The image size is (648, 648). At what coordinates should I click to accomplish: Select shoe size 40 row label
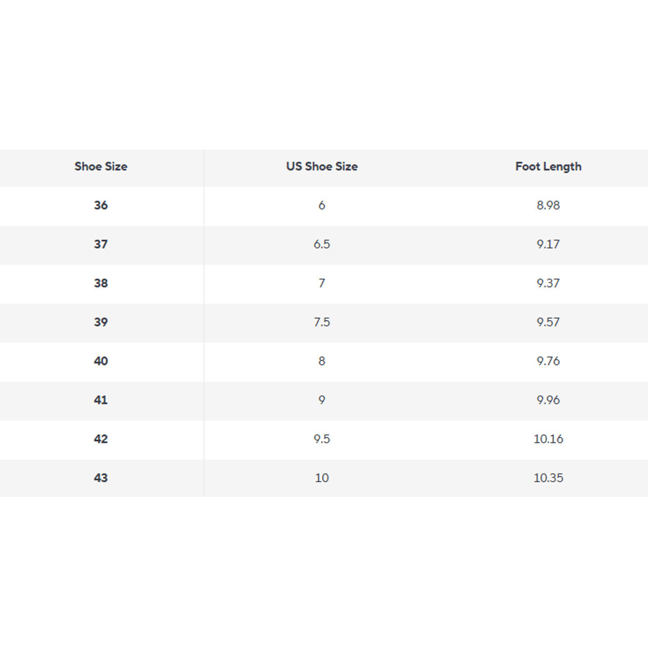pyautogui.click(x=101, y=361)
